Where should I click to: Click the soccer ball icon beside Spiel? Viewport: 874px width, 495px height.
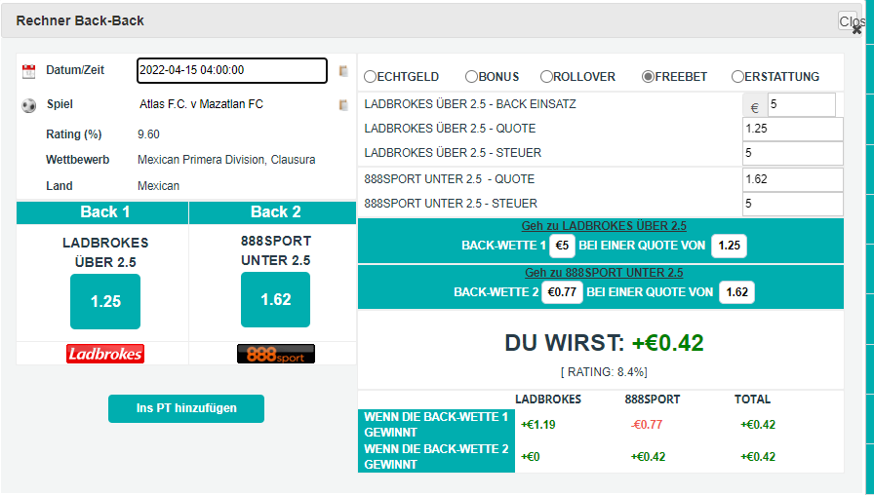coord(29,105)
